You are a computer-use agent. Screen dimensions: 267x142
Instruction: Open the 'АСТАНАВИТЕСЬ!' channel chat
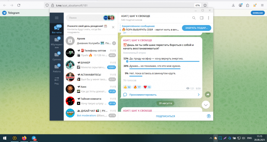click(91, 77)
